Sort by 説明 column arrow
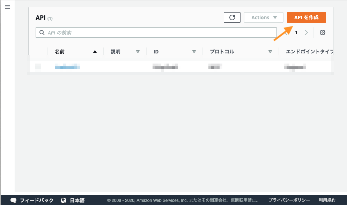 tap(138, 52)
